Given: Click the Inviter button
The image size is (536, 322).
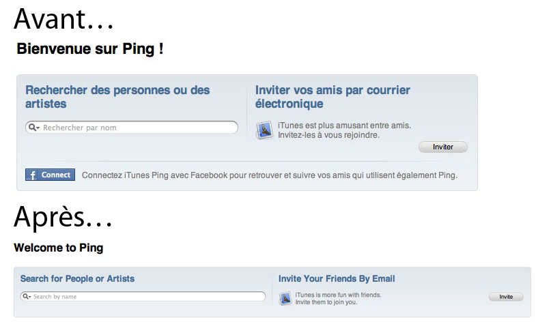Looking at the screenshot, I should (443, 147).
